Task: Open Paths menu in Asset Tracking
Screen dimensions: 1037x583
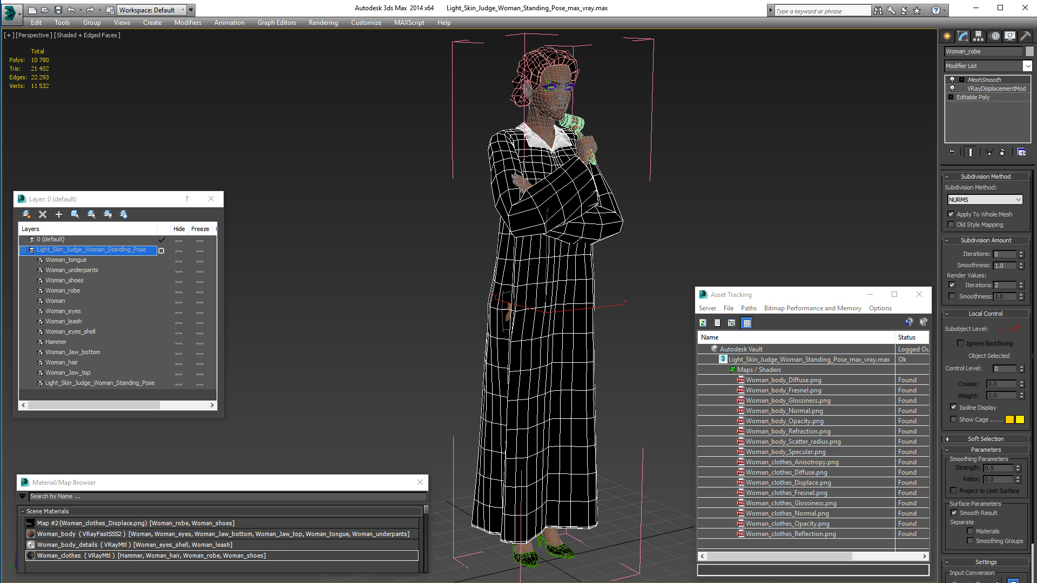Action: click(748, 308)
